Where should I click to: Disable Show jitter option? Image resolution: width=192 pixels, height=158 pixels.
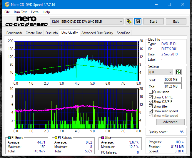[151, 106]
